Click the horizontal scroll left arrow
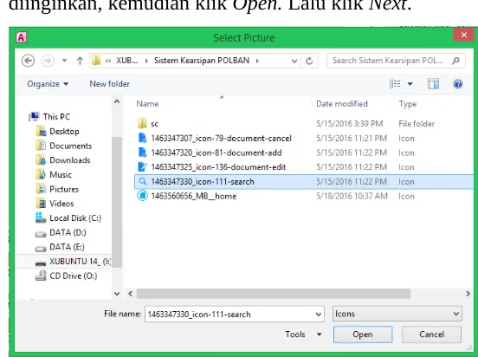 pos(131,294)
